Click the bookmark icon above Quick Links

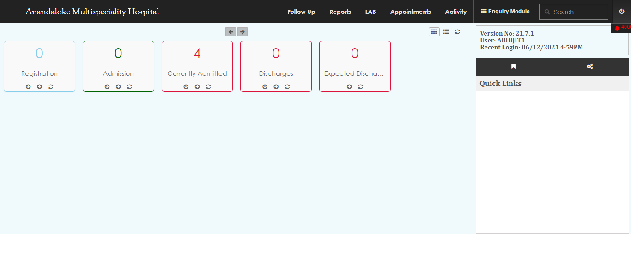[513, 67]
